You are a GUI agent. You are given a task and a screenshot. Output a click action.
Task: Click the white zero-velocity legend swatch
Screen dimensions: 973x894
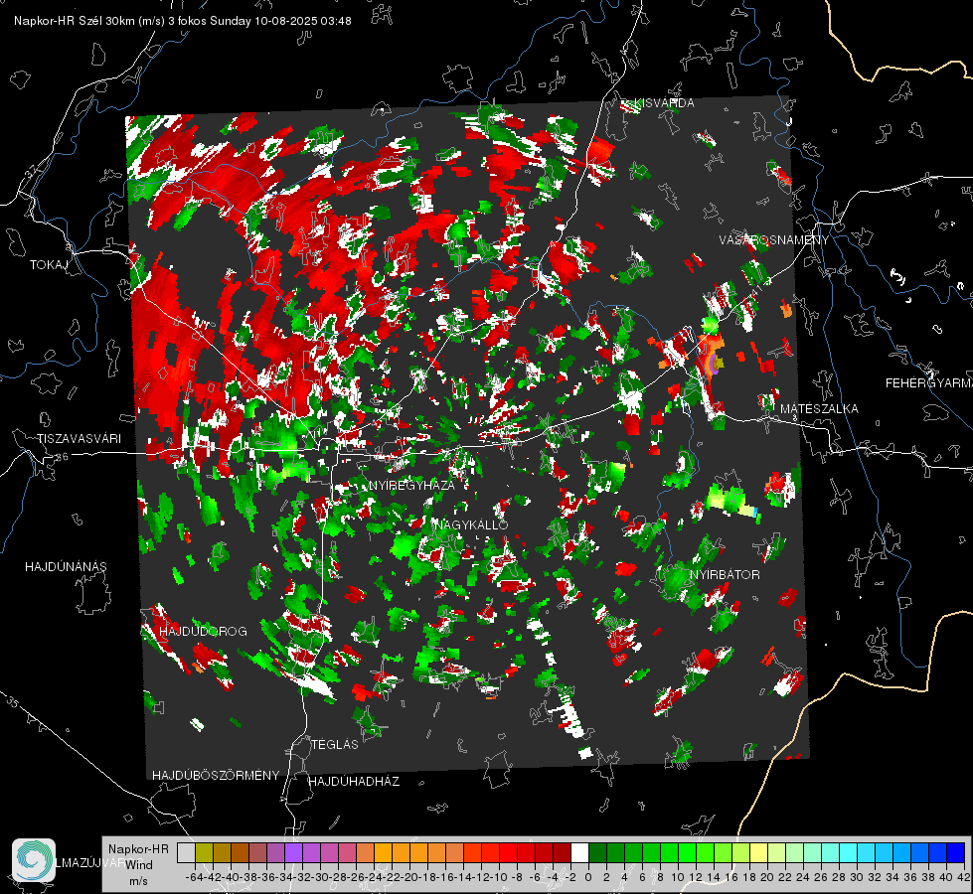pyautogui.click(x=579, y=852)
